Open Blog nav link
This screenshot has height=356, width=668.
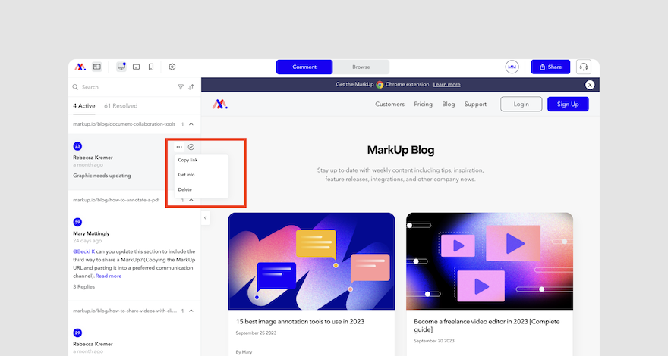point(448,105)
